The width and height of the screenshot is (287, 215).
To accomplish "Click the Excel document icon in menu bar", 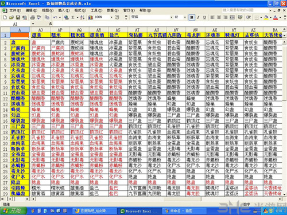I will tap(5, 10).
